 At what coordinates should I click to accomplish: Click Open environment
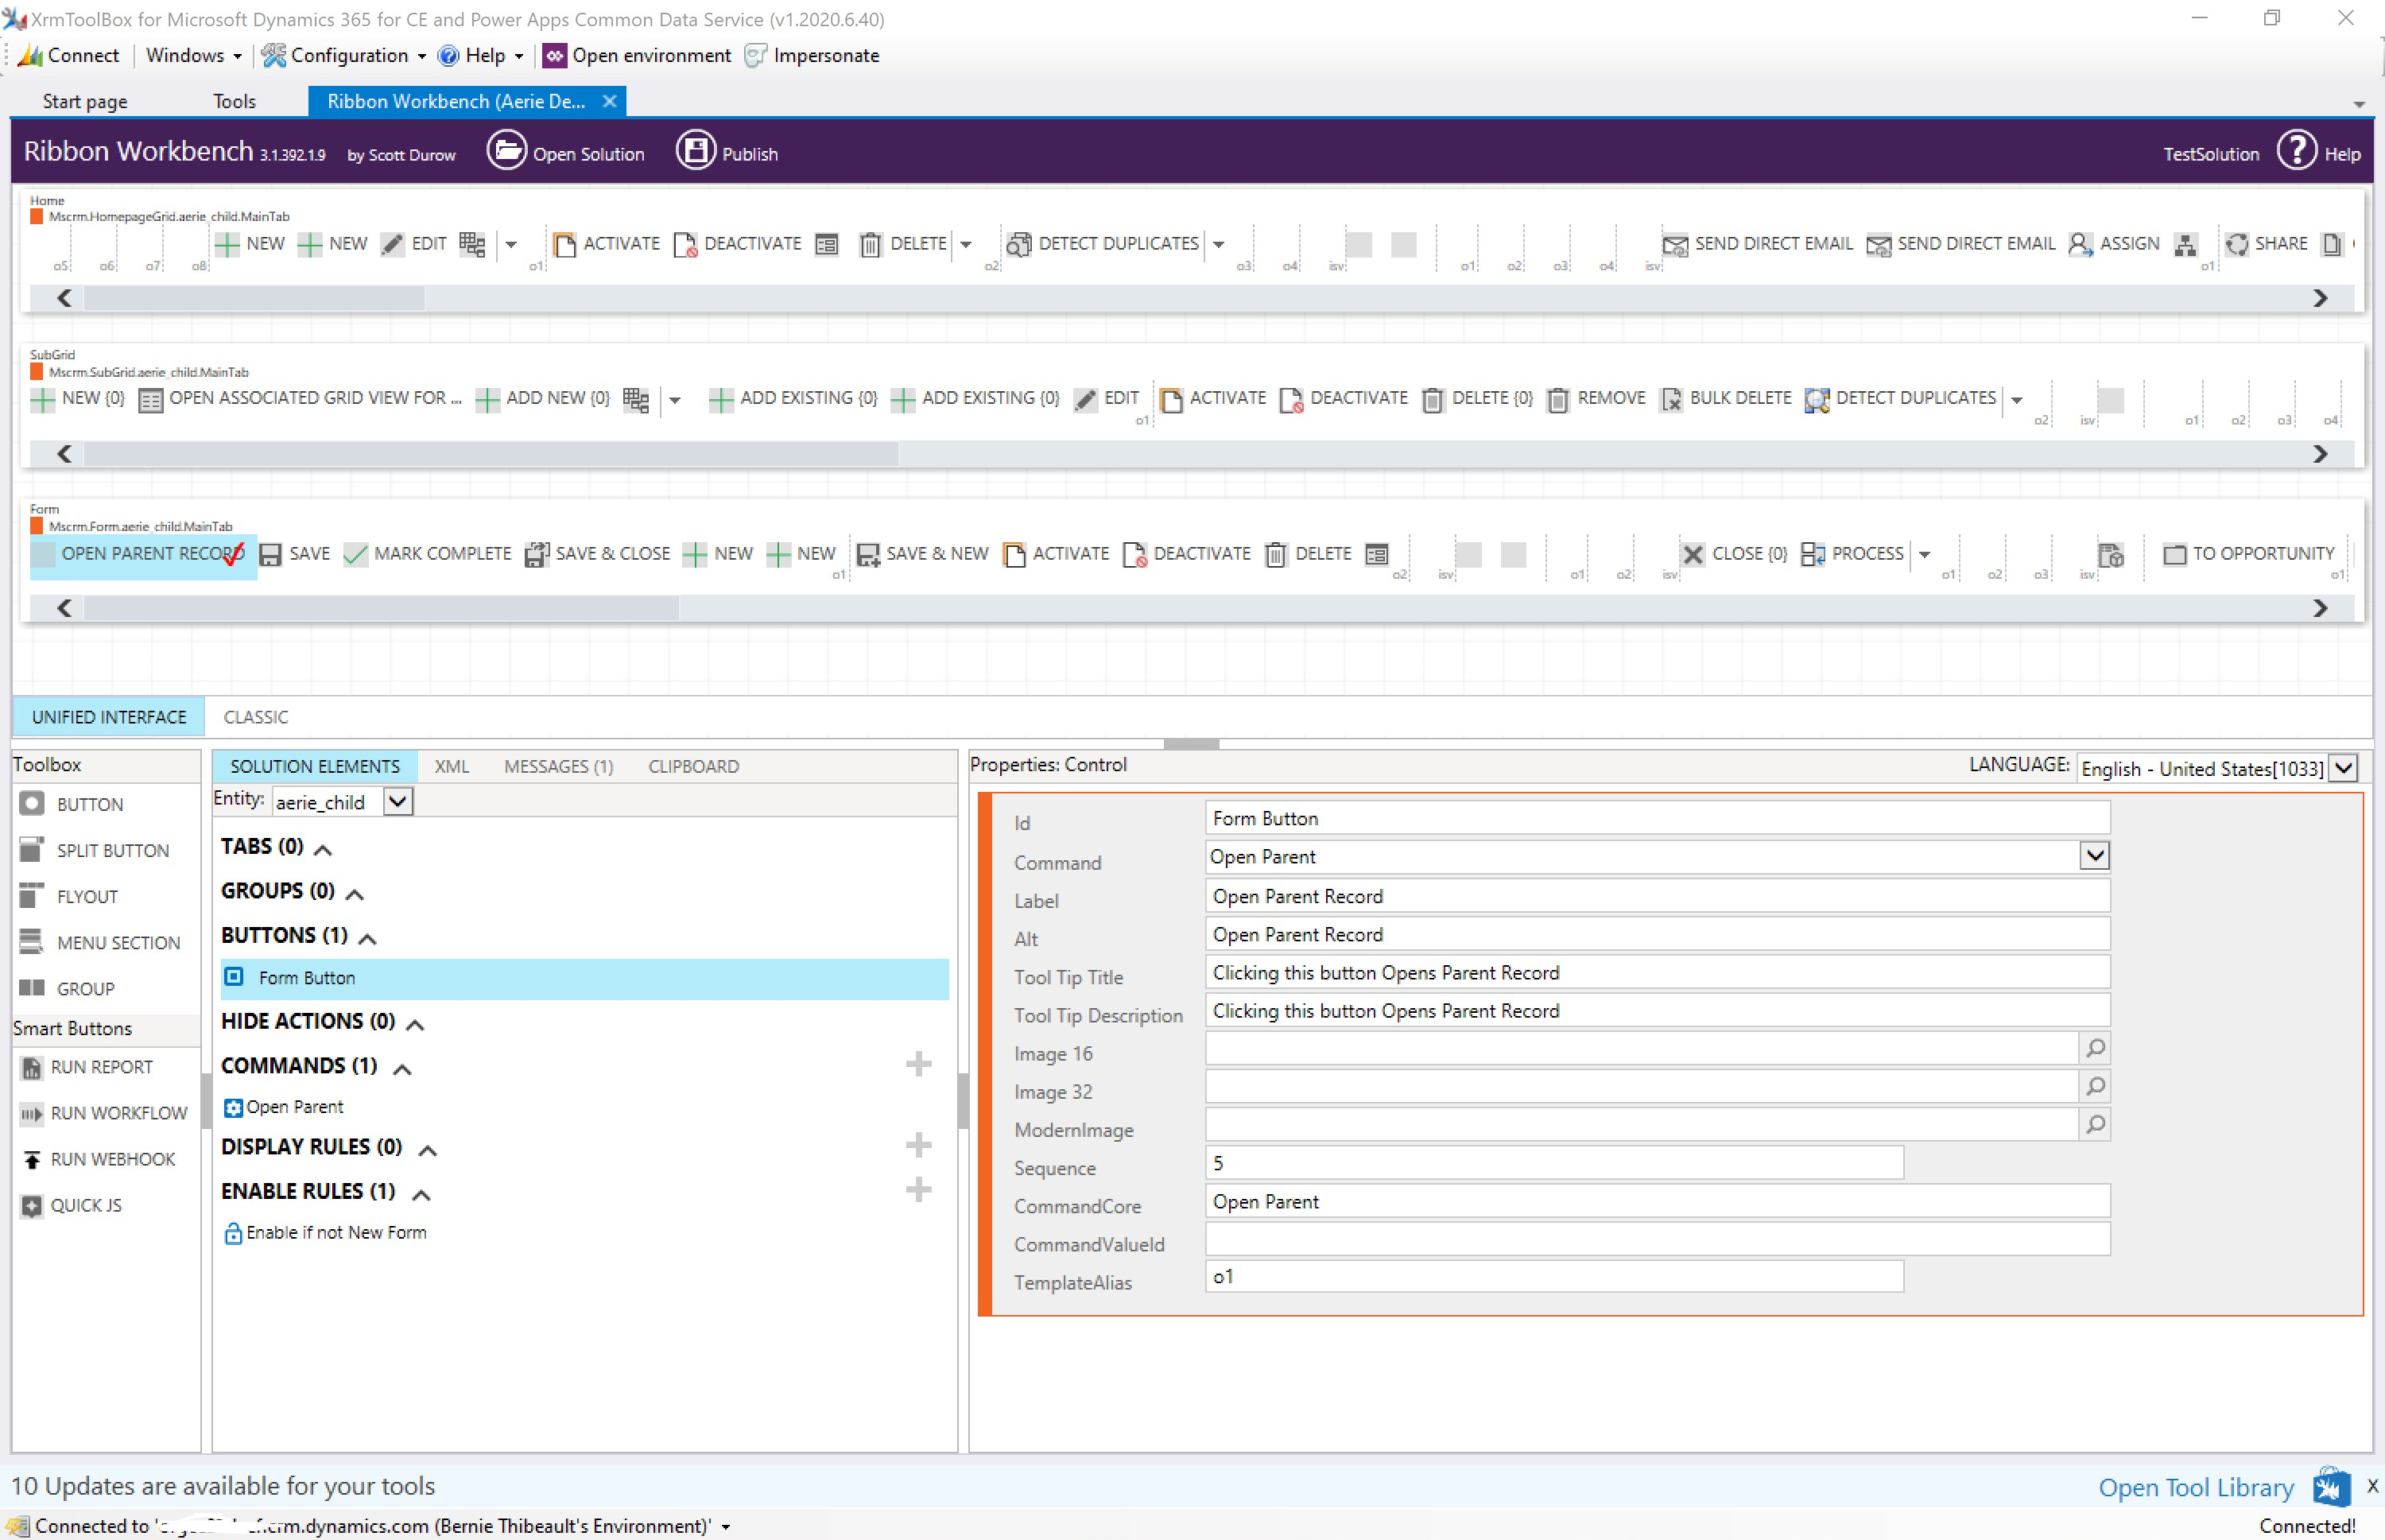click(x=637, y=55)
